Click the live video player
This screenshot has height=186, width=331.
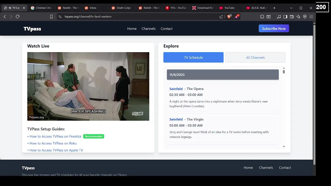pos(88,86)
